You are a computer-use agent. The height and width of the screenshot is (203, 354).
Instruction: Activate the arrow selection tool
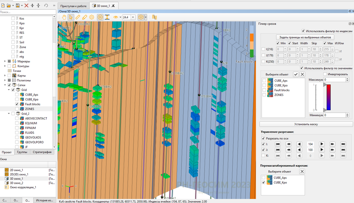[70, 17]
